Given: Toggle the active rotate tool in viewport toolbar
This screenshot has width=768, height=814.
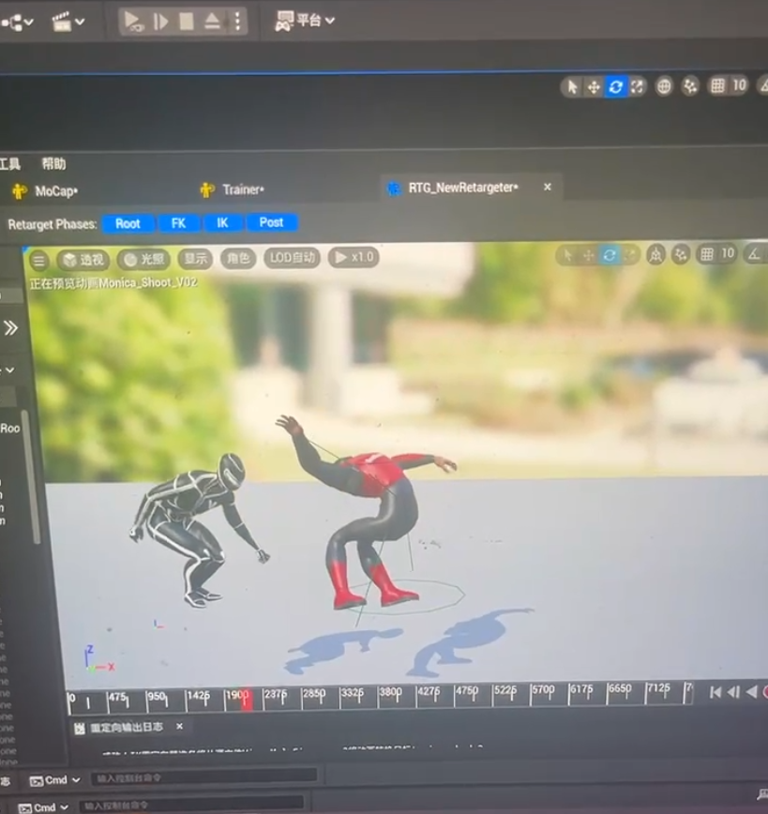Looking at the screenshot, I should 610,255.
